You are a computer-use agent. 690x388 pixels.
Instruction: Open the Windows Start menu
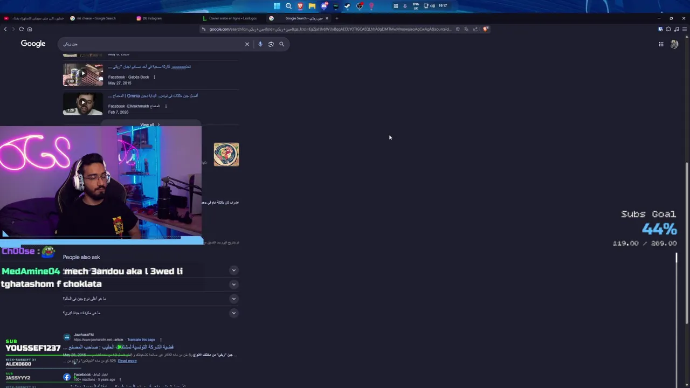click(x=277, y=6)
